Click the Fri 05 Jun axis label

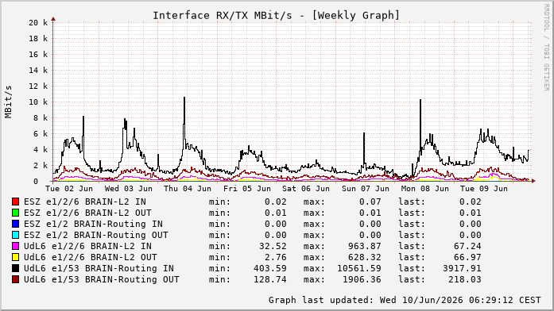tap(247, 189)
